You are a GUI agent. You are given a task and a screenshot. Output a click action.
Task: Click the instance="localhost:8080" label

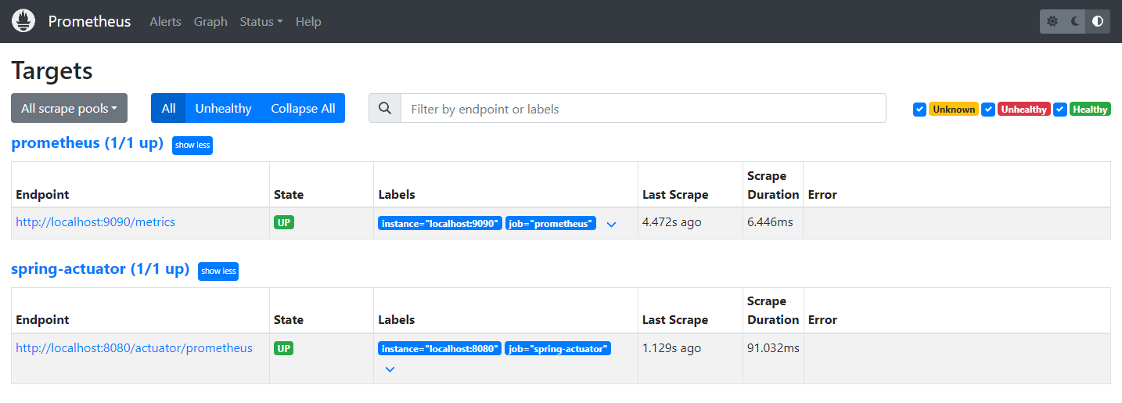[x=440, y=349]
